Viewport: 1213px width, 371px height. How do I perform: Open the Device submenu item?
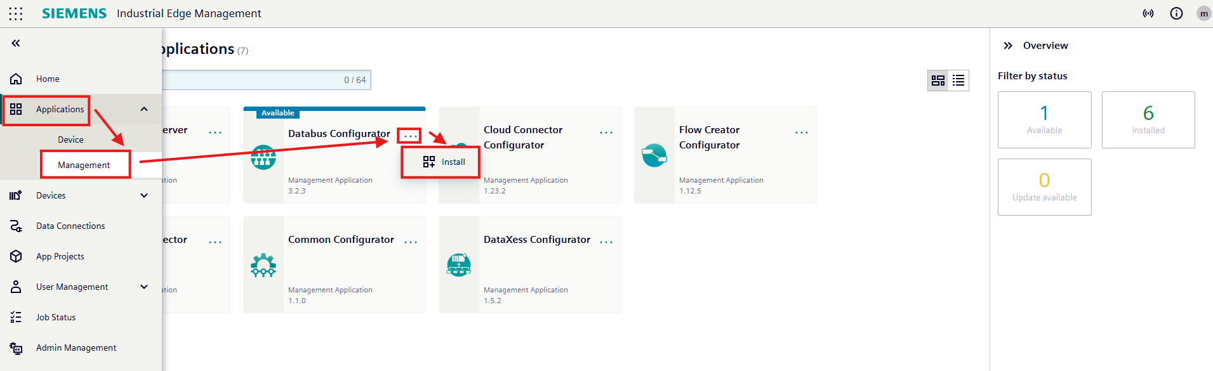point(70,140)
